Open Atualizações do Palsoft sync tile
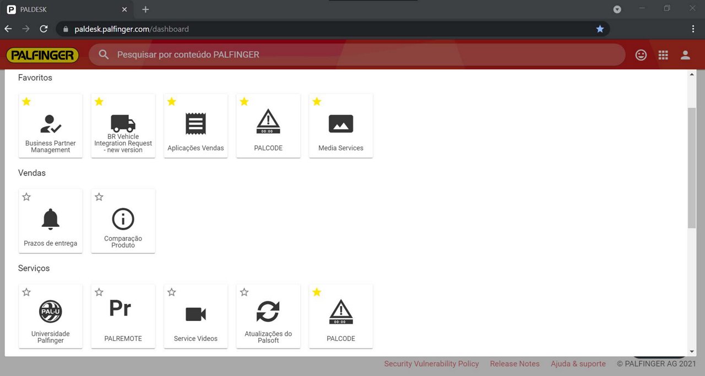Screen dimensions: 705x376 (268, 317)
